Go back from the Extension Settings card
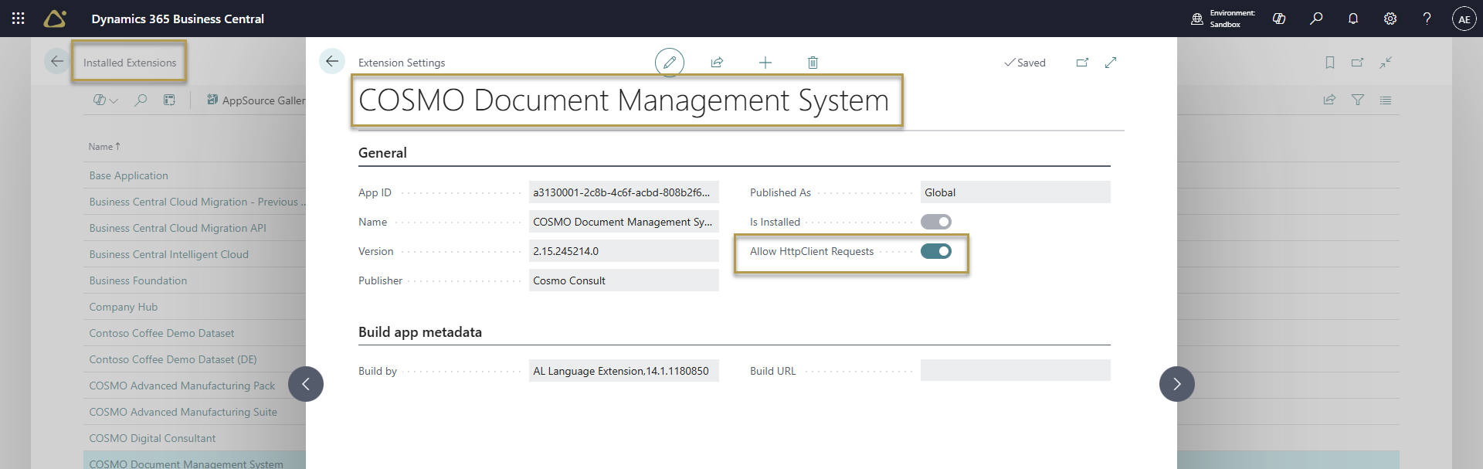The image size is (1483, 469). click(332, 61)
